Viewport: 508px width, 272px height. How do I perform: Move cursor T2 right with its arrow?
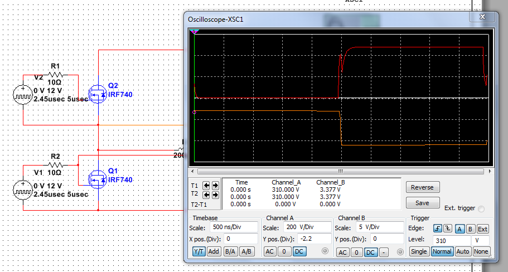(x=215, y=195)
